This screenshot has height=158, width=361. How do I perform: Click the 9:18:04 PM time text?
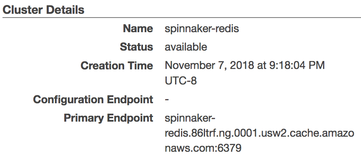(x=297, y=66)
